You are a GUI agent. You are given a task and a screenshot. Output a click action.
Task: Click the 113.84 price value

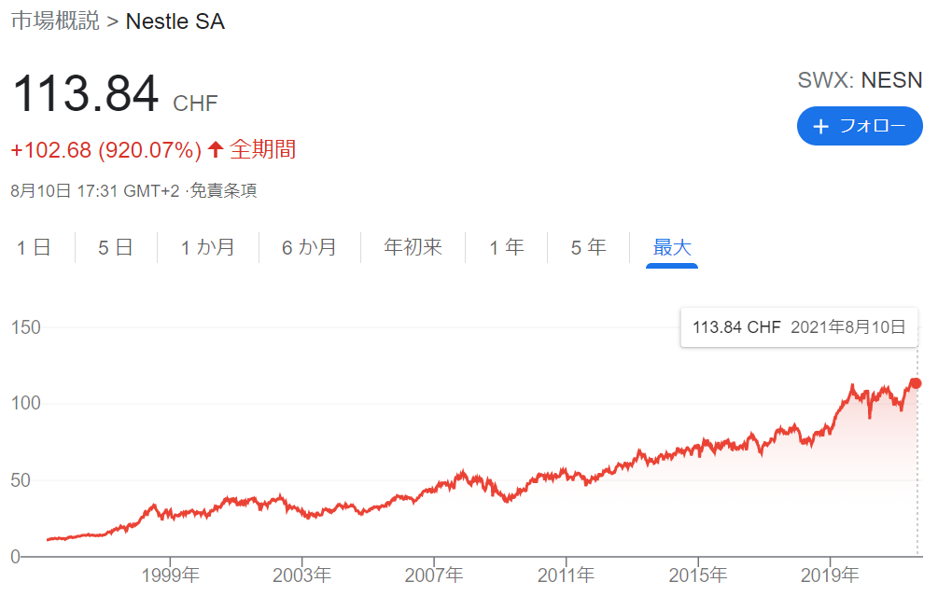[x=86, y=93]
